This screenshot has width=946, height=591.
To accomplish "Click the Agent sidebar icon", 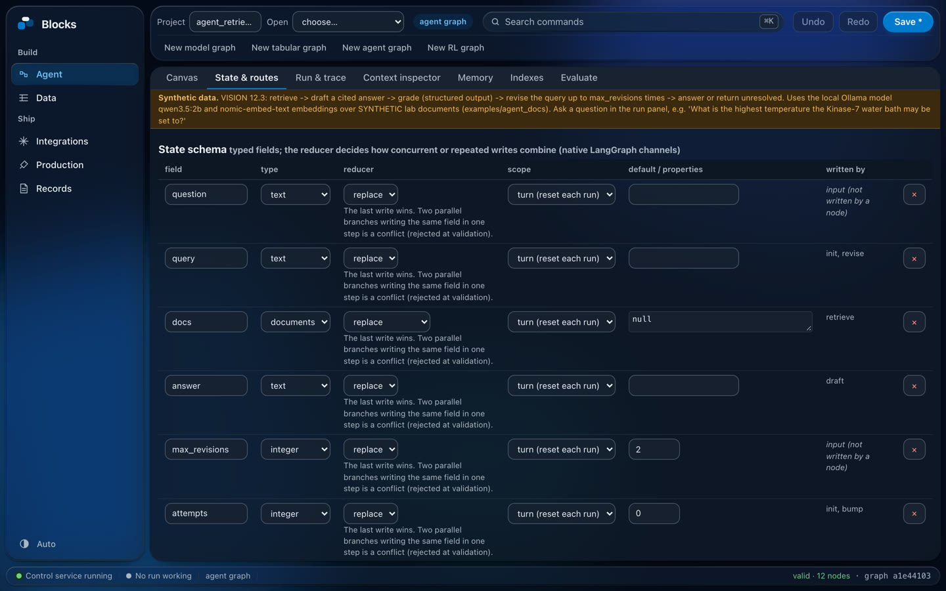I will click(x=24, y=74).
